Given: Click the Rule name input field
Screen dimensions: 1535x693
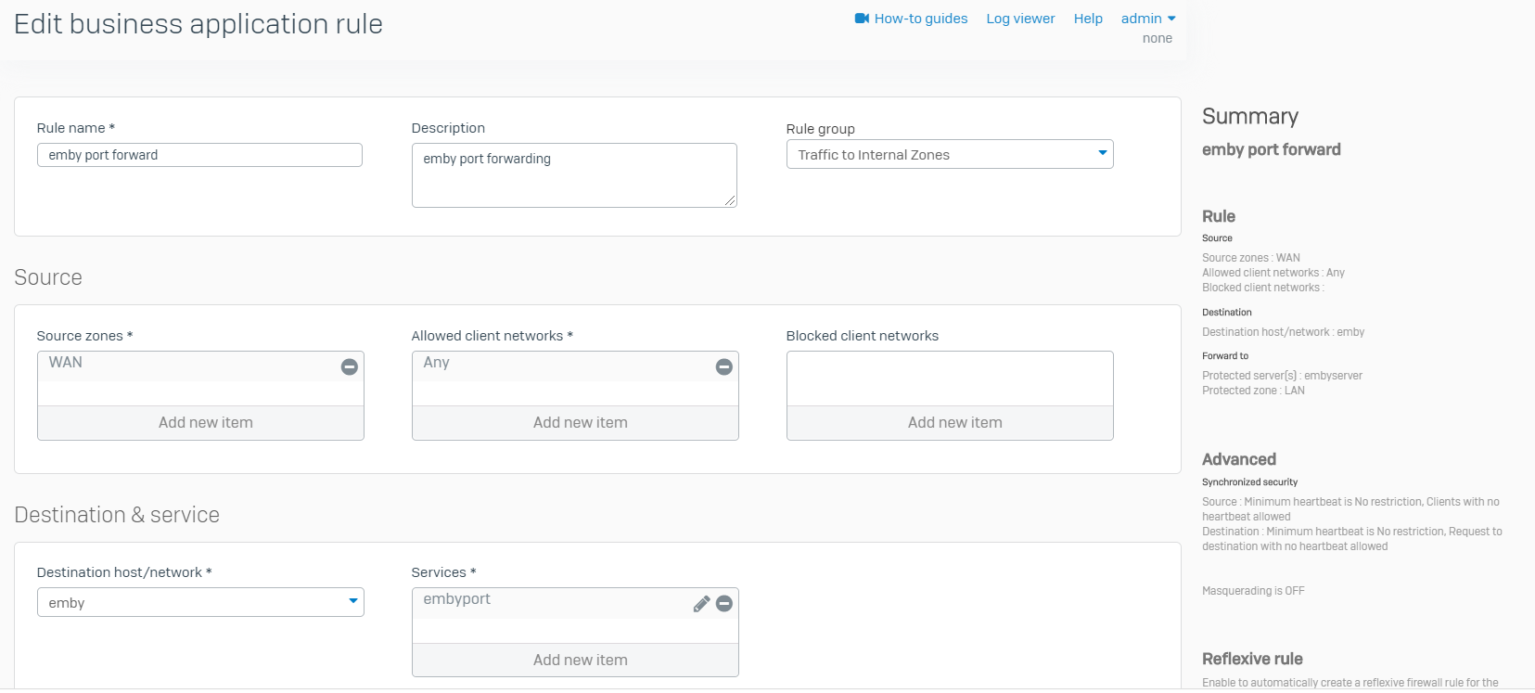Looking at the screenshot, I should 199,155.
